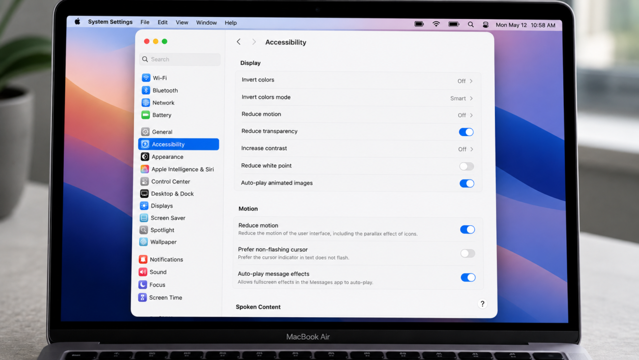Image resolution: width=639 pixels, height=360 pixels.
Task: Click the Accessibility sidebar icon
Action: (145, 144)
